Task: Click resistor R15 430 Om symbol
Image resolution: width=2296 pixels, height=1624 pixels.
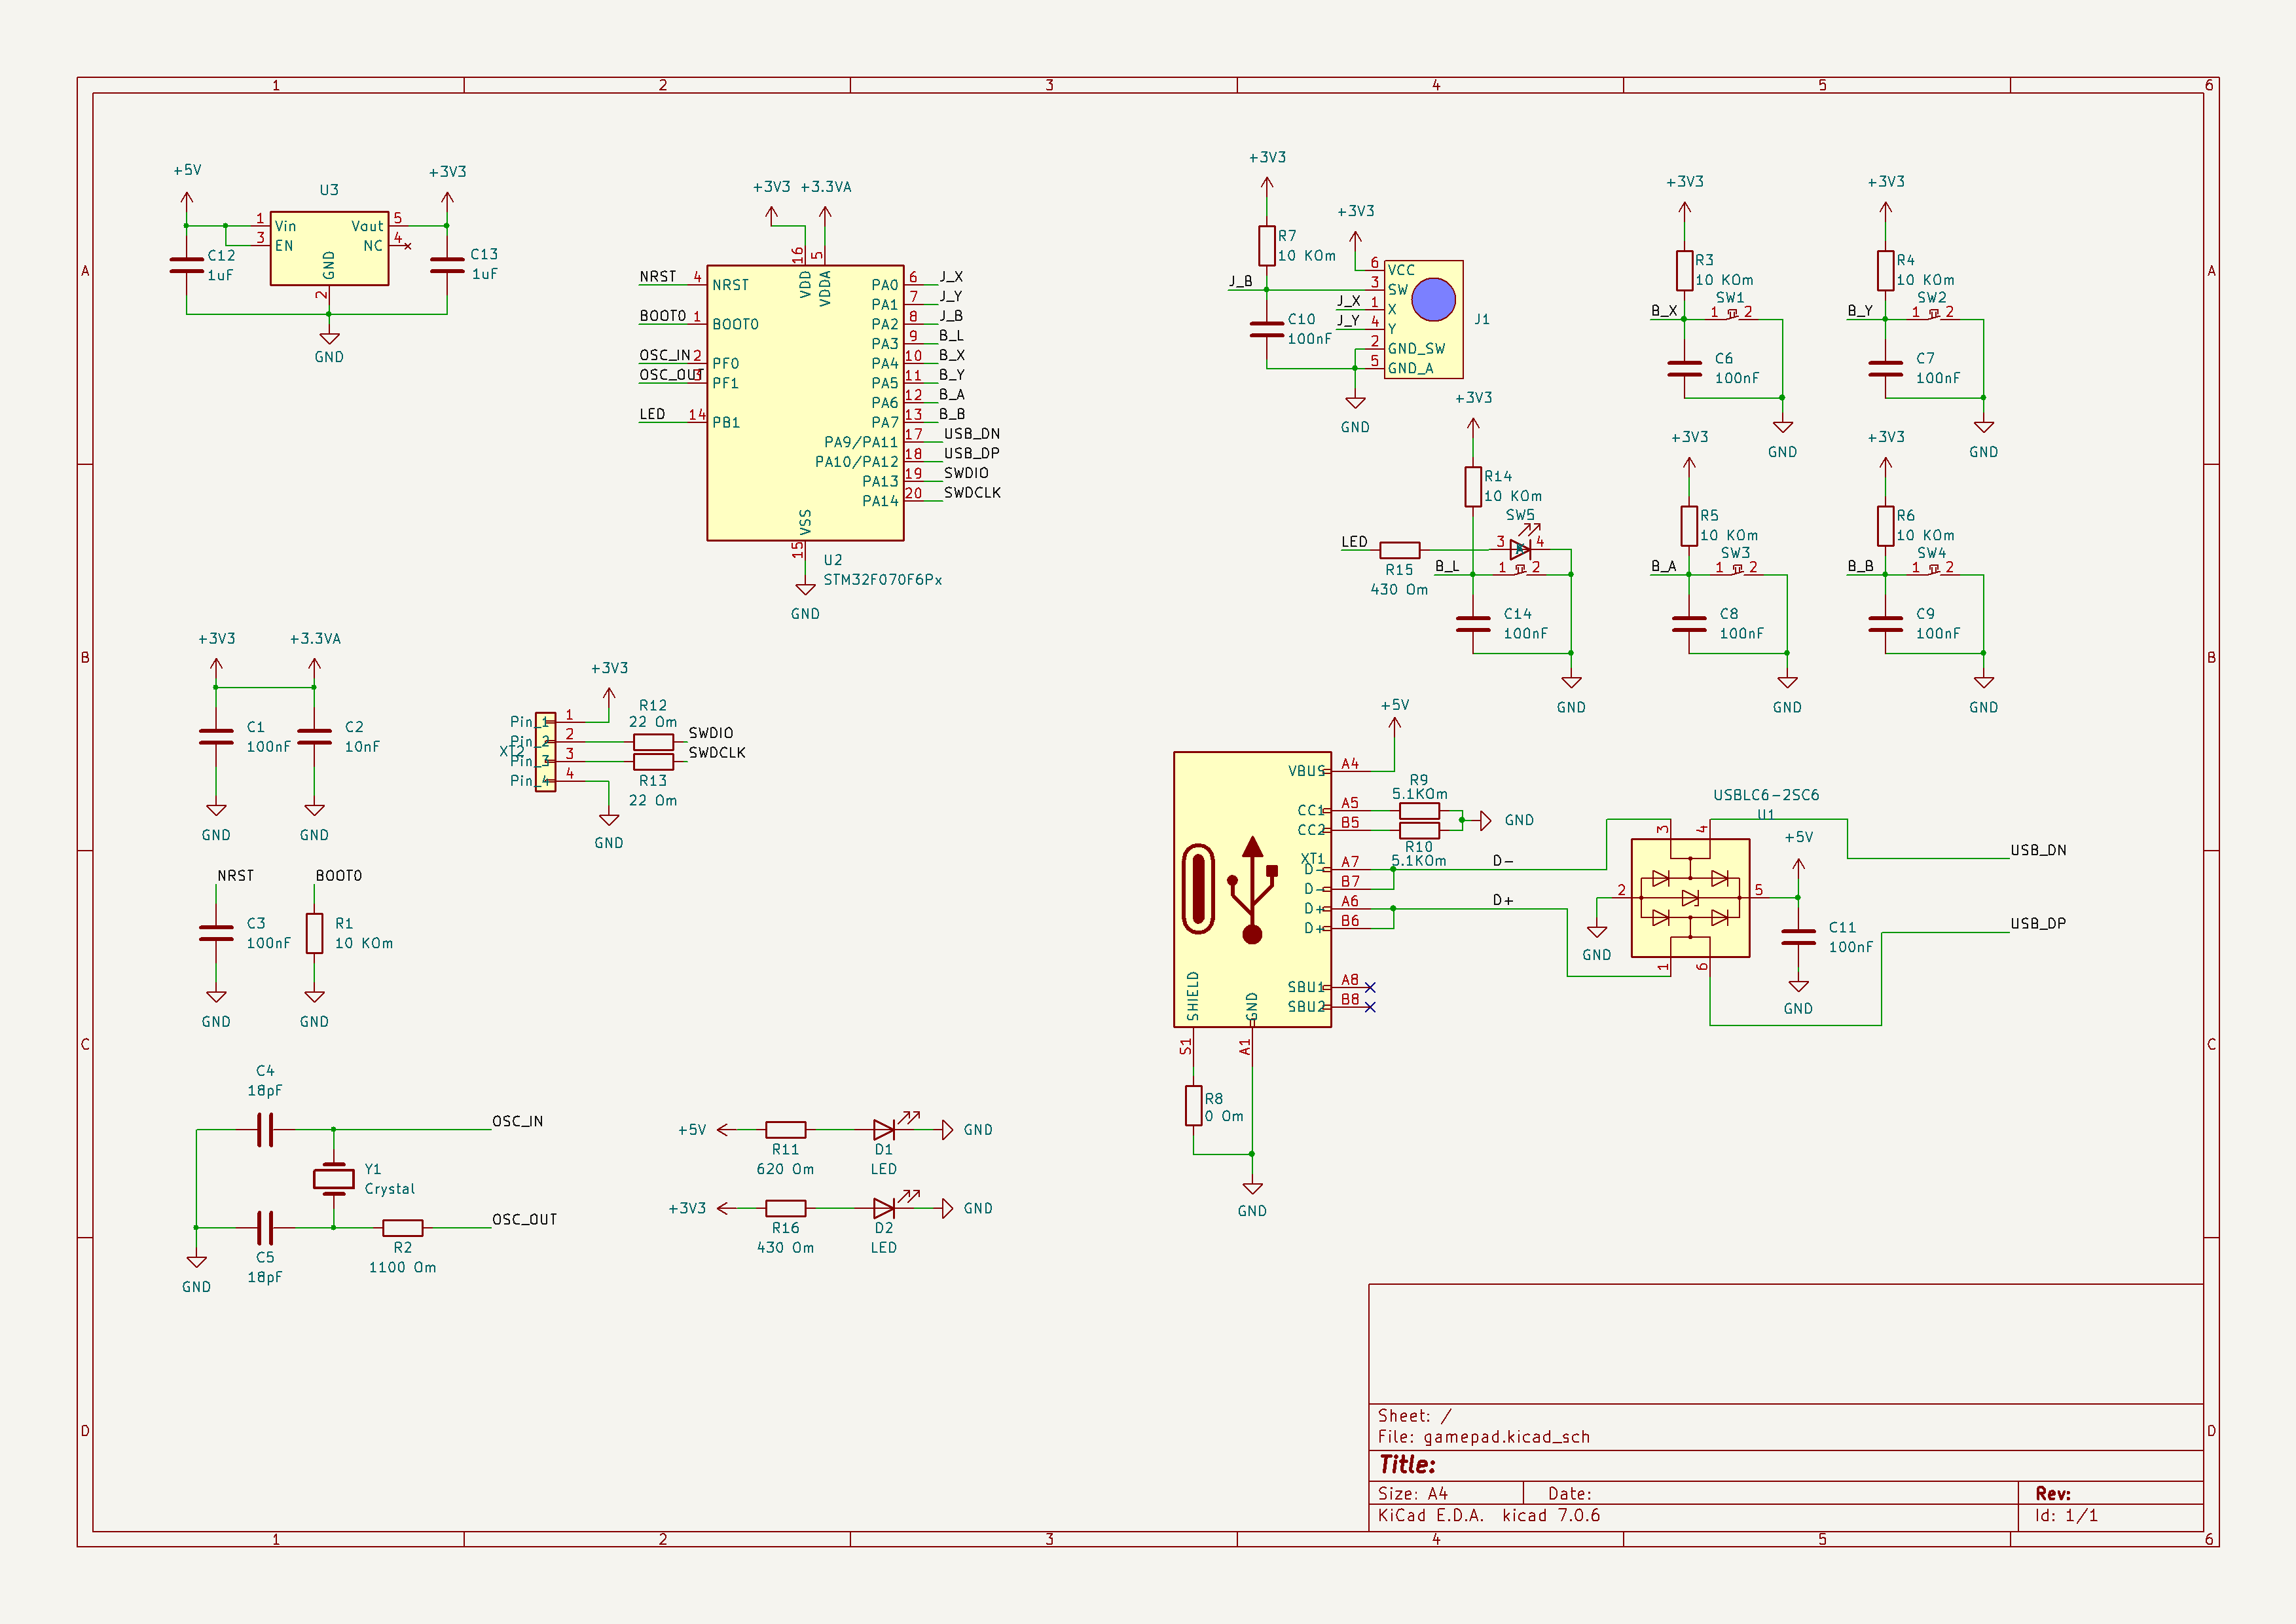Action: (x=1400, y=550)
